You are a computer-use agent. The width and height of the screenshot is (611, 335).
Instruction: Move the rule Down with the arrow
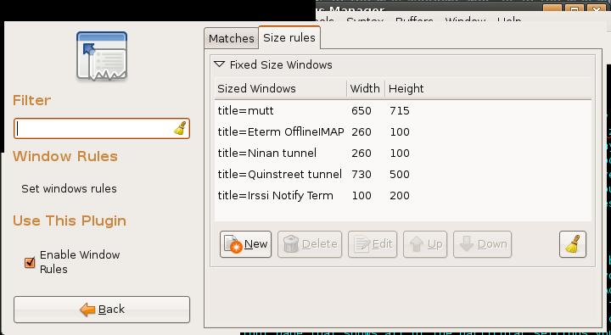[x=482, y=244]
